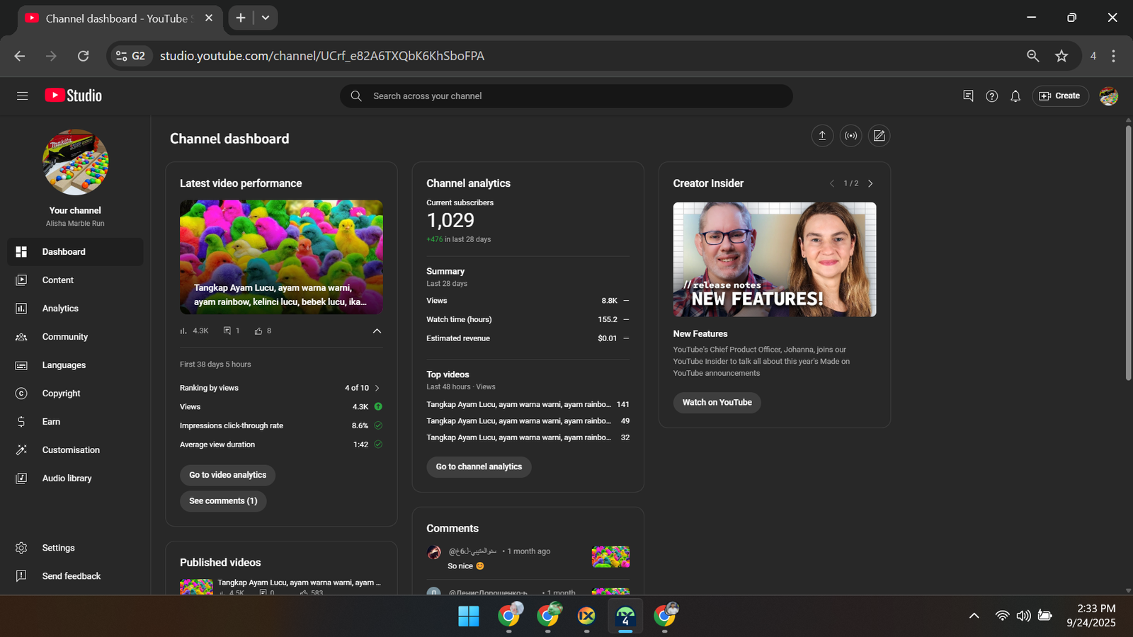
Task: Expand Ranking by views 4 of 10
Action: pyautogui.click(x=377, y=388)
